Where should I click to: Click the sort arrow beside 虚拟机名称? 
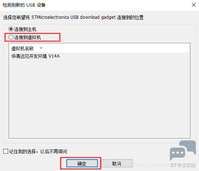pyautogui.click(x=41, y=48)
